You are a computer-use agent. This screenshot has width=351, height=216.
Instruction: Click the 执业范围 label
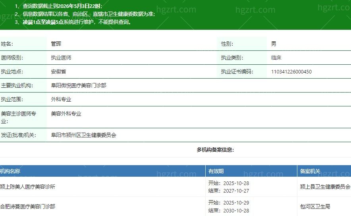pyautogui.click(x=12, y=99)
